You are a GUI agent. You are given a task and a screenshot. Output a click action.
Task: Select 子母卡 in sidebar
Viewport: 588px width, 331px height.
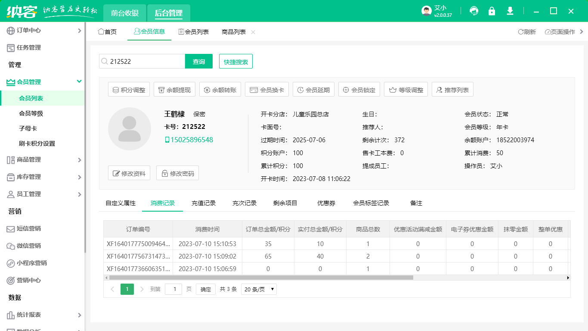[x=28, y=128]
